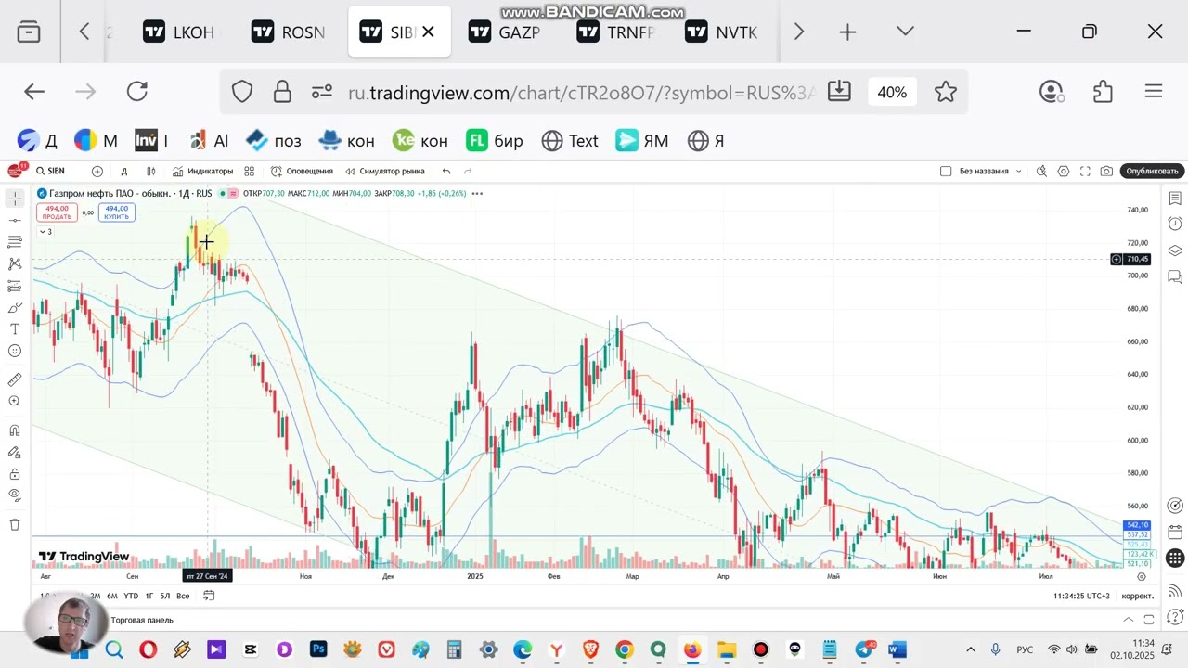1188x668 pixels.
Task: Open the watchlist panel icon
Action: (1175, 199)
